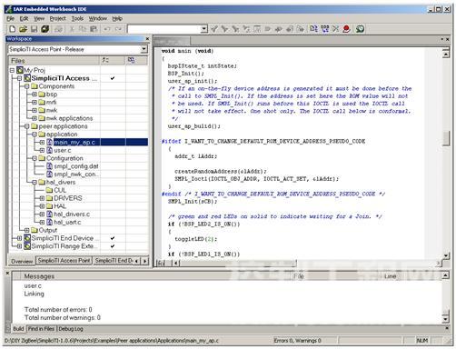456x349 pixels.
Task: Click the Navigate Backward toolbar icon
Action: point(290,29)
